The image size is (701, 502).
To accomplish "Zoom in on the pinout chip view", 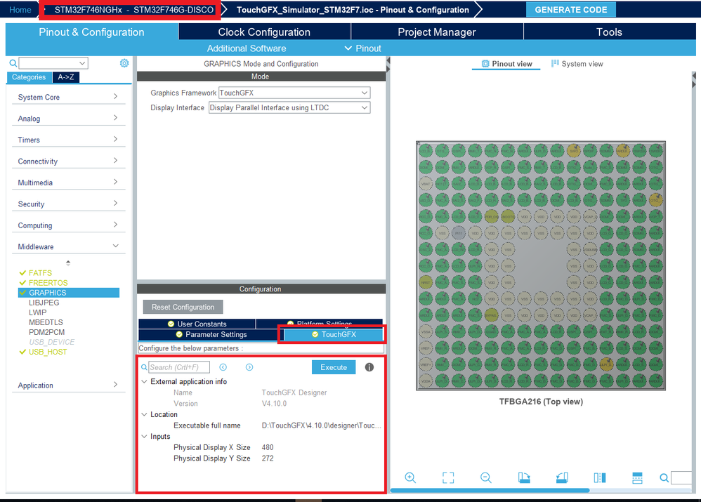I will point(410,478).
